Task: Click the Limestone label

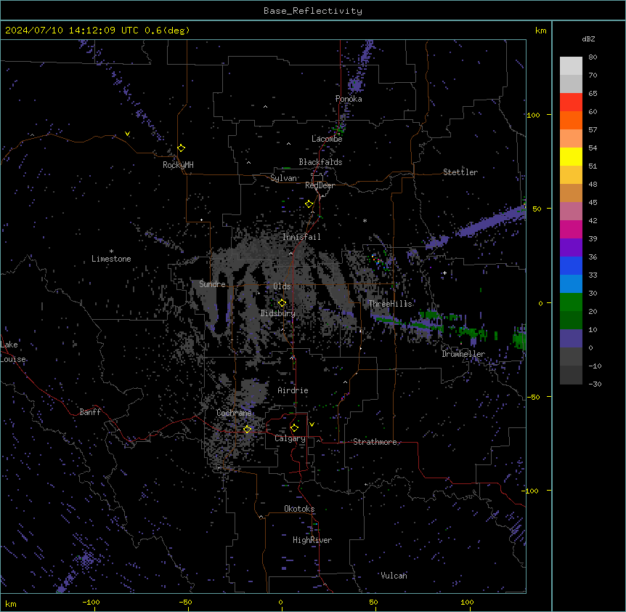Action: click(111, 259)
